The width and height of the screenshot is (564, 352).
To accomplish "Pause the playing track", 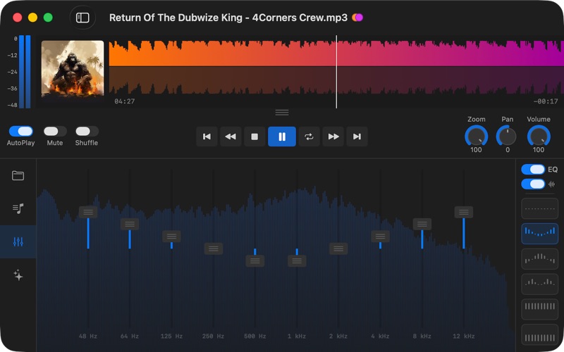I will click(282, 137).
